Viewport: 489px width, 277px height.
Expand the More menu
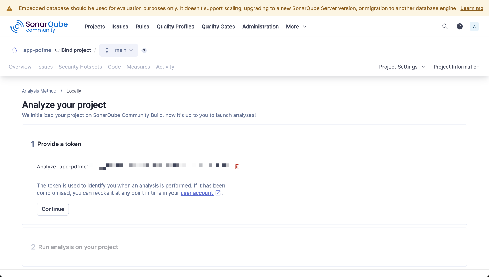tap(296, 27)
